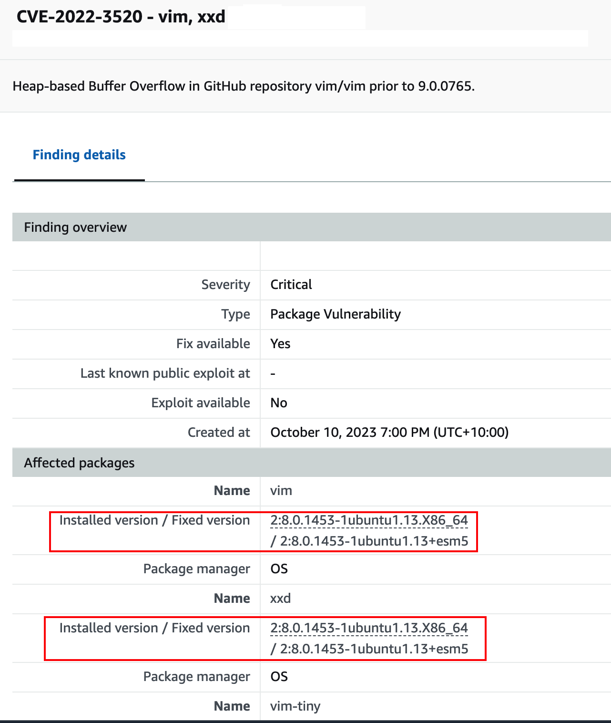The width and height of the screenshot is (611, 723).
Task: Click the Exploit available label
Action: [x=201, y=403]
